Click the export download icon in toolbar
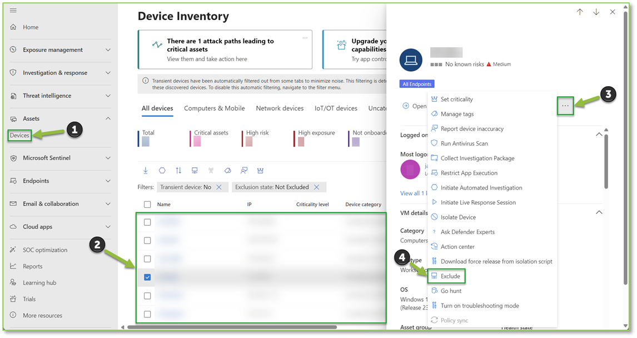The height and width of the screenshot is (338, 637). click(146, 171)
